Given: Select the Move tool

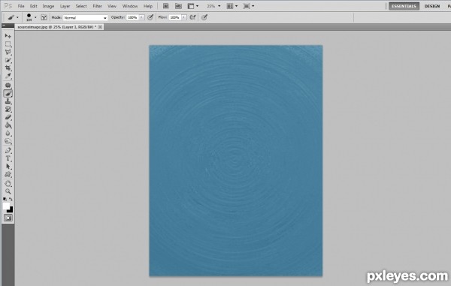Looking at the screenshot, I should click(8, 36).
